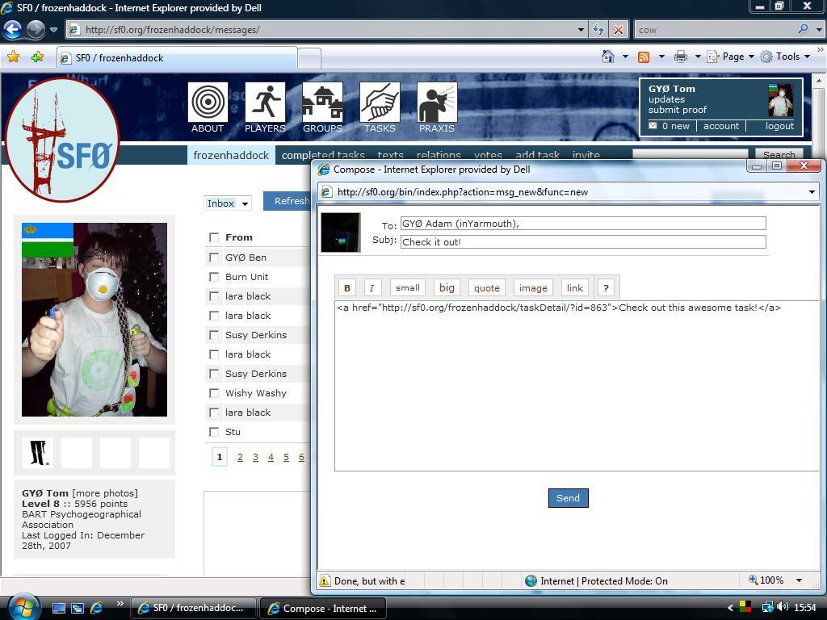The image size is (827, 620).
Task: Launch Internet Explorer from quick launch
Action: click(97, 608)
